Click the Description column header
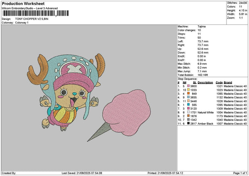 click(x=205, y=82)
